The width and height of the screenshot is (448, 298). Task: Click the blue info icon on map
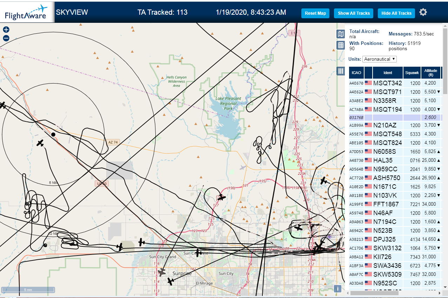(337, 289)
